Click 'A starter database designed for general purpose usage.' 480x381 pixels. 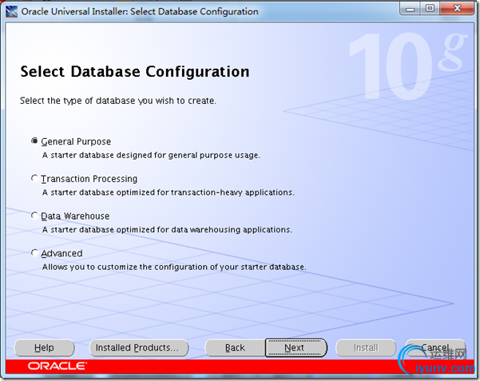[x=151, y=155]
